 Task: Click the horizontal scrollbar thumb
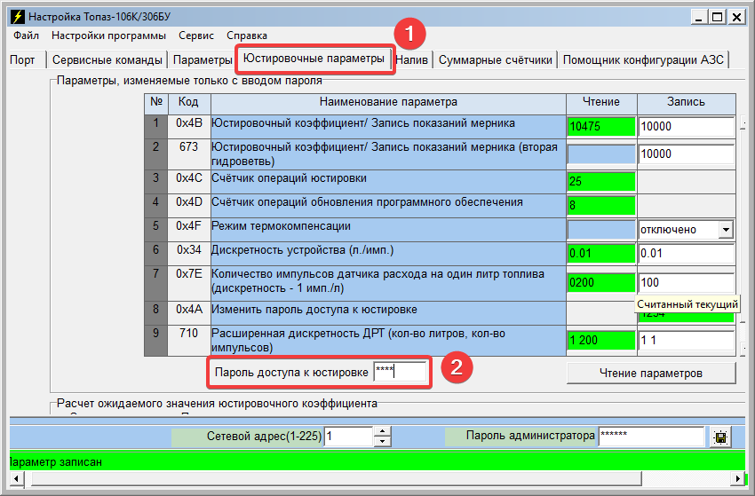(x=336, y=478)
